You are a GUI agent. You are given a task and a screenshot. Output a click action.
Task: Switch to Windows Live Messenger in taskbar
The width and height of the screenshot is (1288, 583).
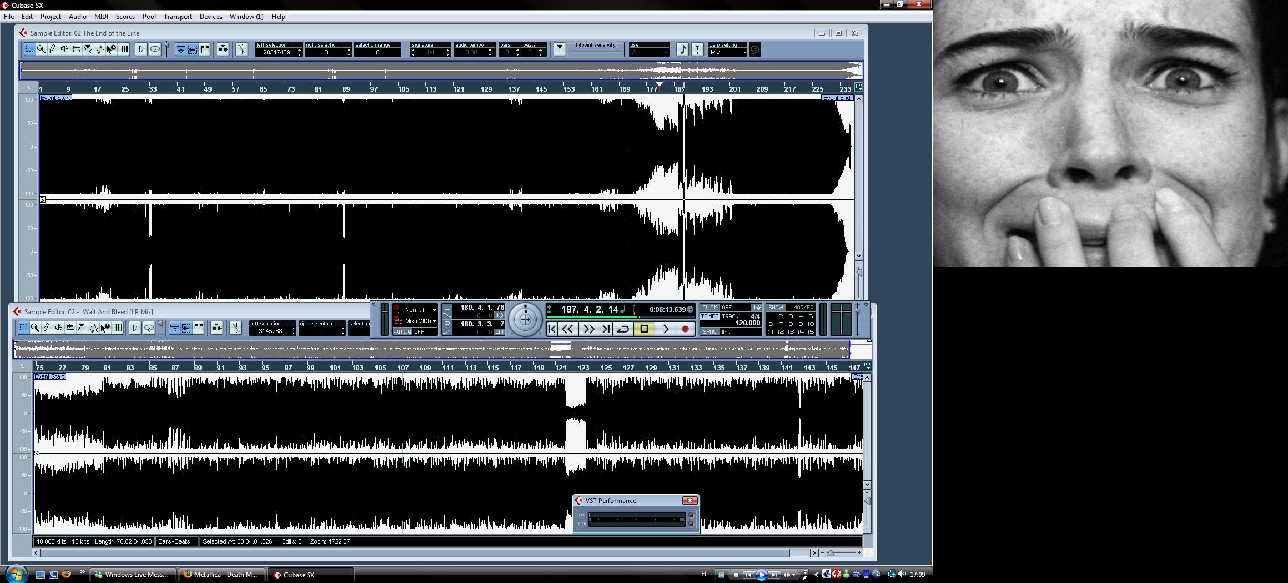(x=133, y=575)
